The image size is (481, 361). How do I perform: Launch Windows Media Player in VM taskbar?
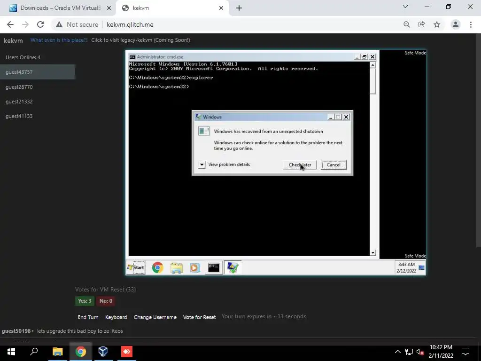click(x=195, y=267)
